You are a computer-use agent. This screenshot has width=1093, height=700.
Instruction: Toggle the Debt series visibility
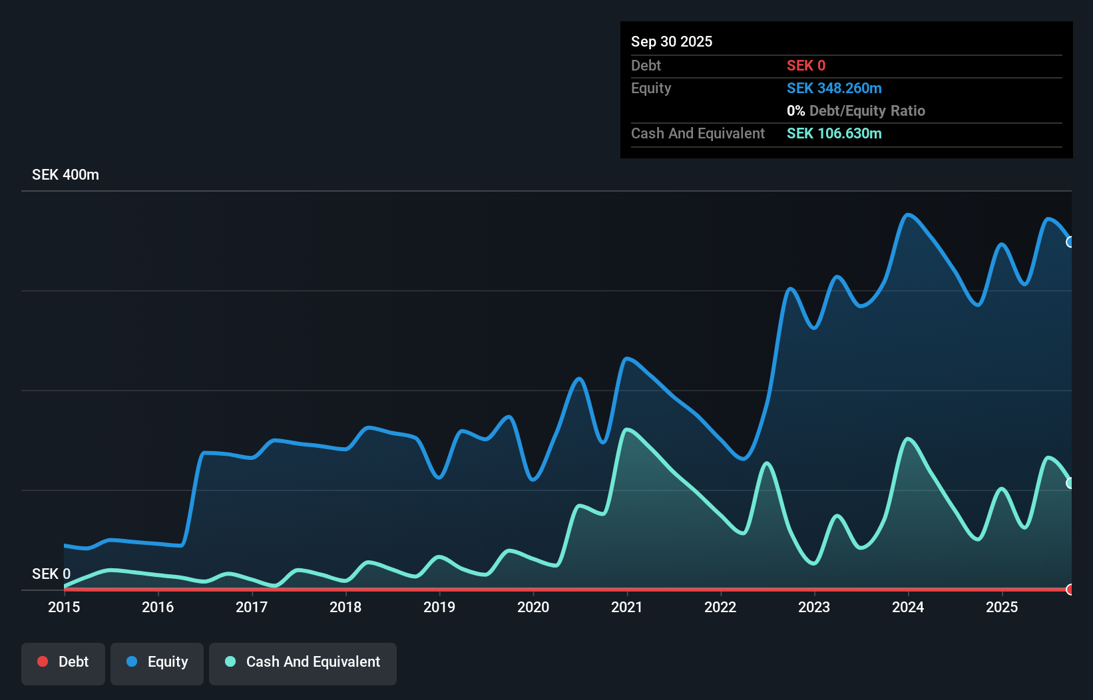(63, 662)
